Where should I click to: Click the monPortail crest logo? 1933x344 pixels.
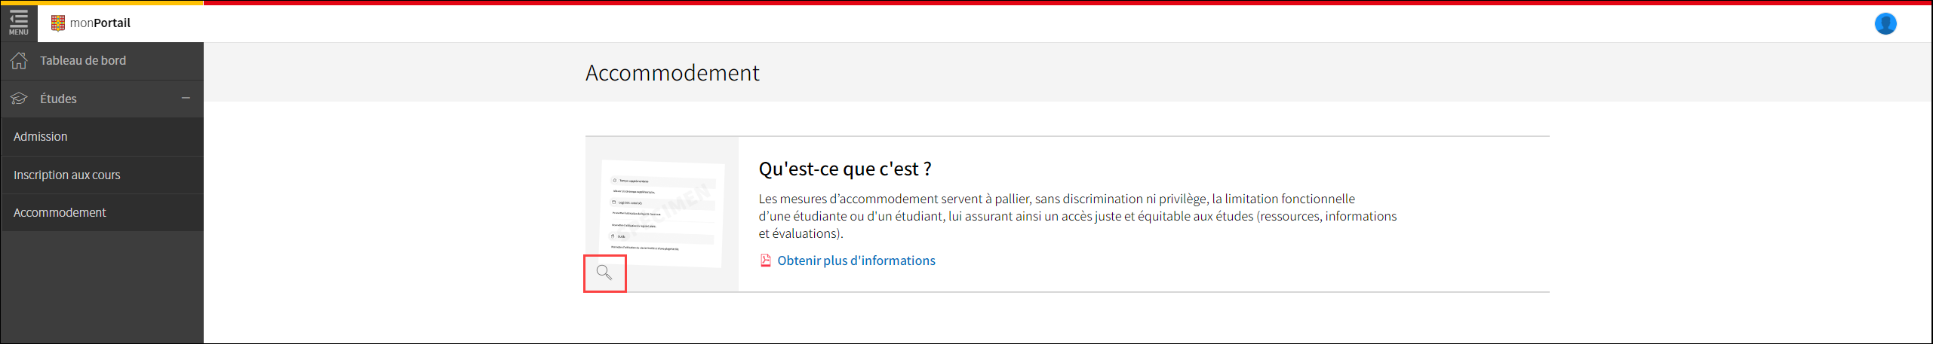(58, 23)
